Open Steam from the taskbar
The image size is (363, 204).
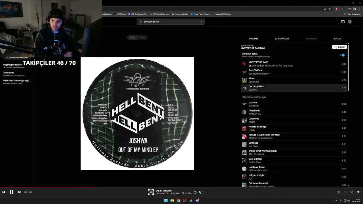[191, 201]
